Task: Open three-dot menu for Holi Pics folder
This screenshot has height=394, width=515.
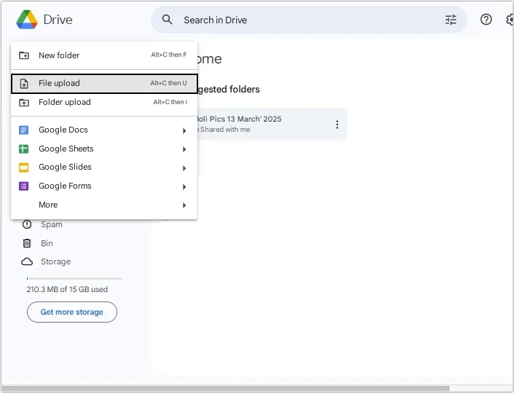Action: point(337,125)
